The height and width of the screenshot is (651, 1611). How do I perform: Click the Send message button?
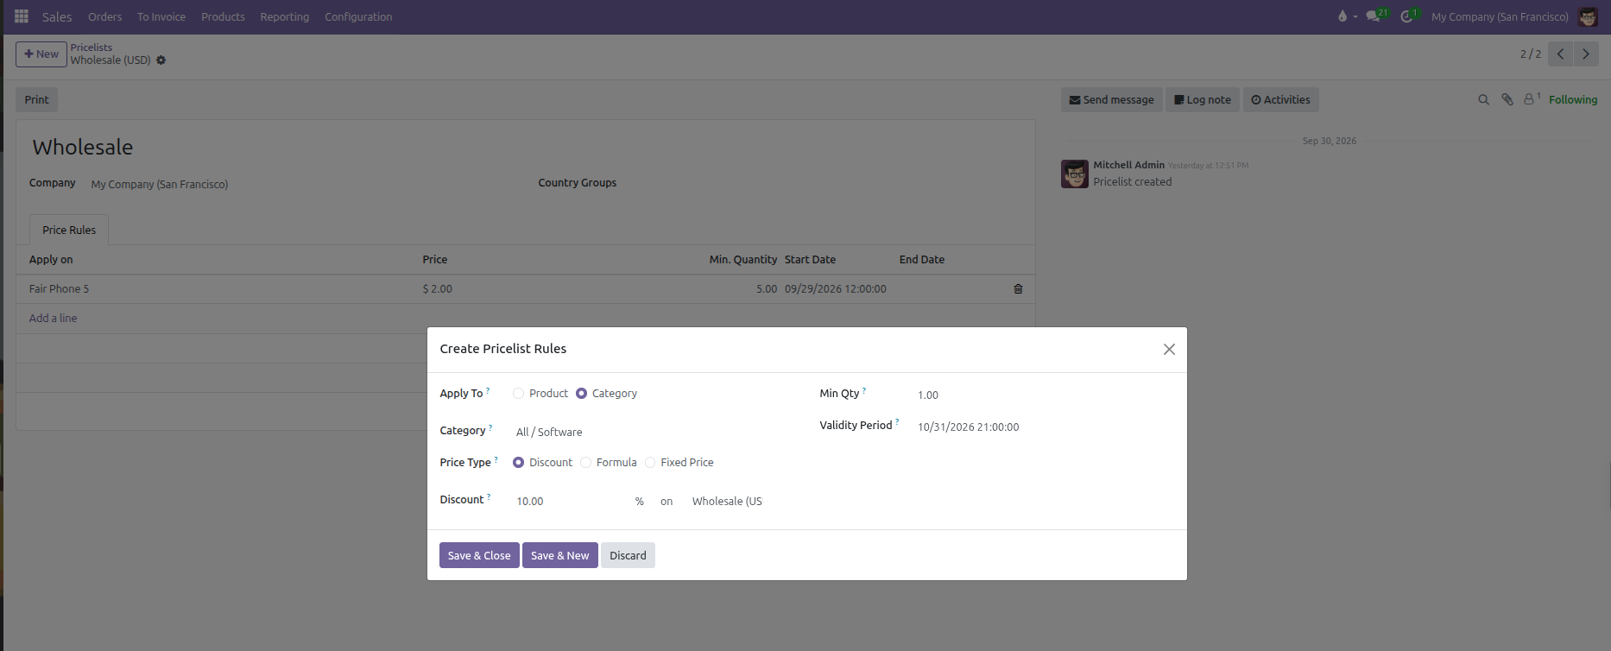pyautogui.click(x=1112, y=100)
